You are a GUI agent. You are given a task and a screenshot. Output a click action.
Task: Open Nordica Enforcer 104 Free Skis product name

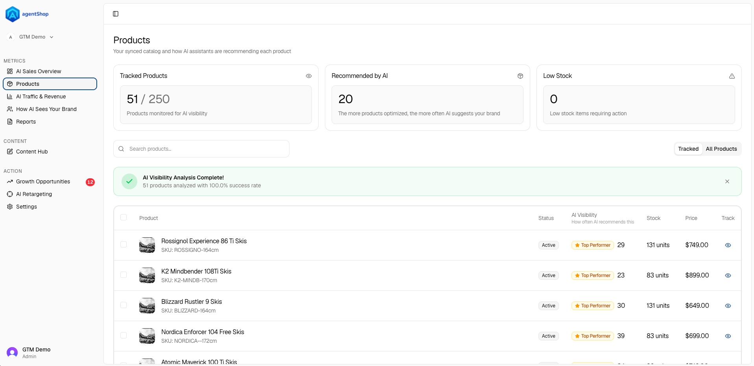click(203, 332)
